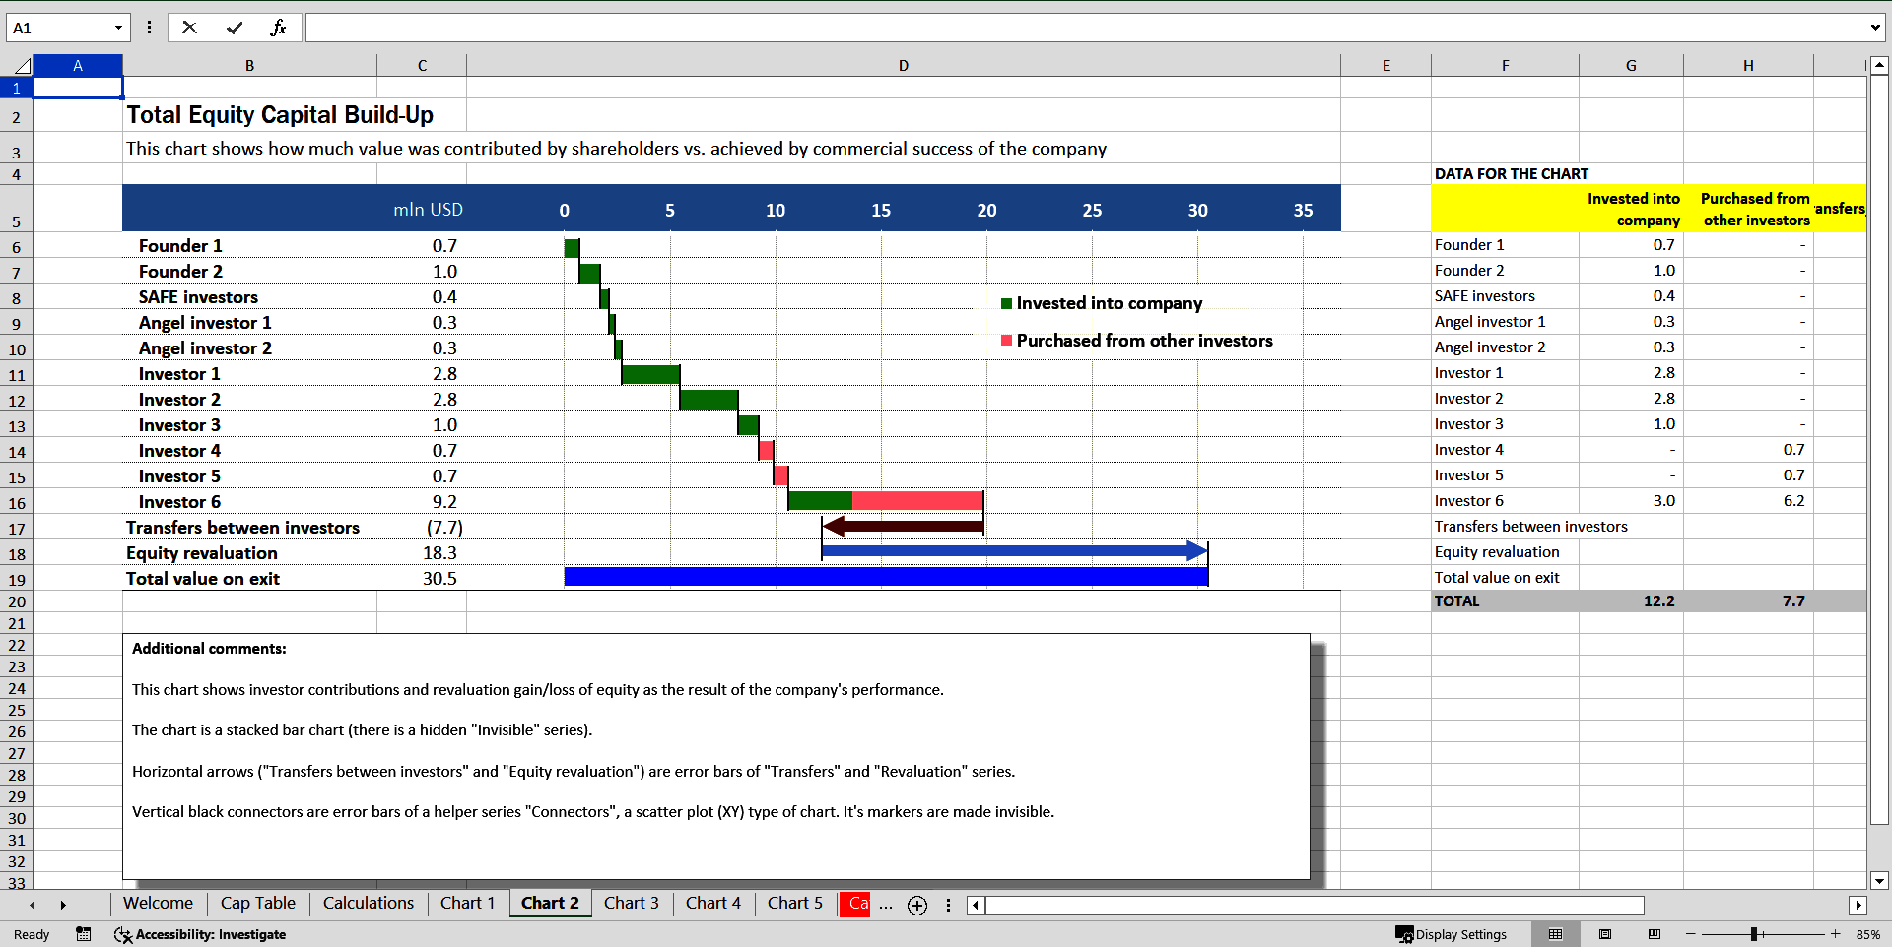The image size is (1892, 947).
Task: Click the Investor 1 green bar
Action: click(650, 374)
